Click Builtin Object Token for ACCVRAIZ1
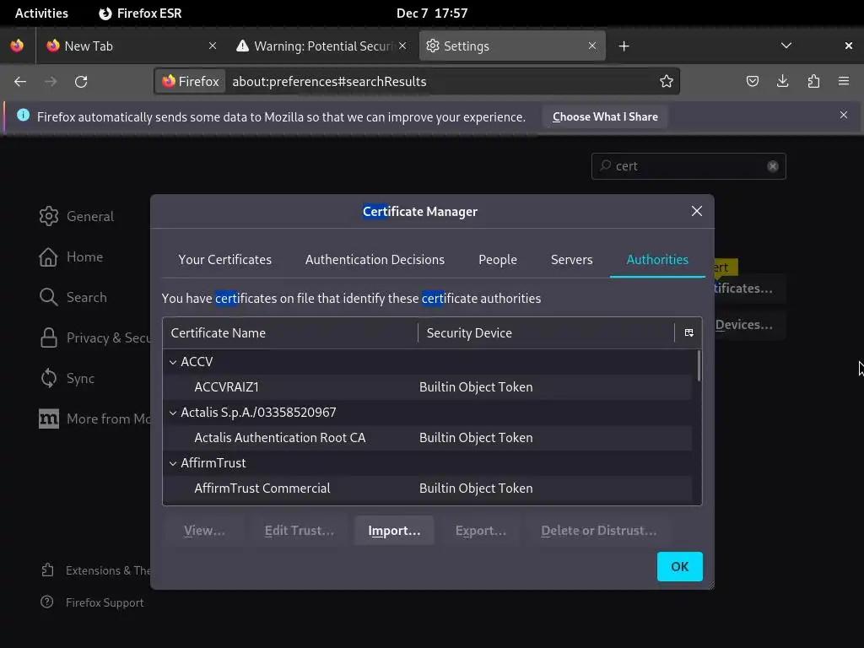Screen dimensions: 864x648 pos(476,386)
